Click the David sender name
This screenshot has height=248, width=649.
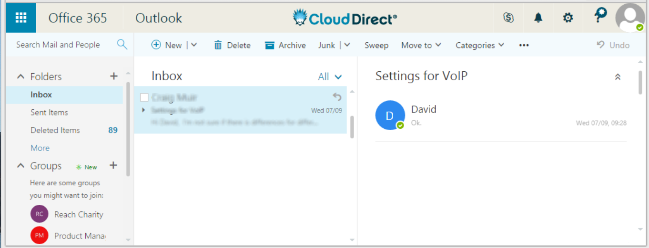click(x=424, y=109)
